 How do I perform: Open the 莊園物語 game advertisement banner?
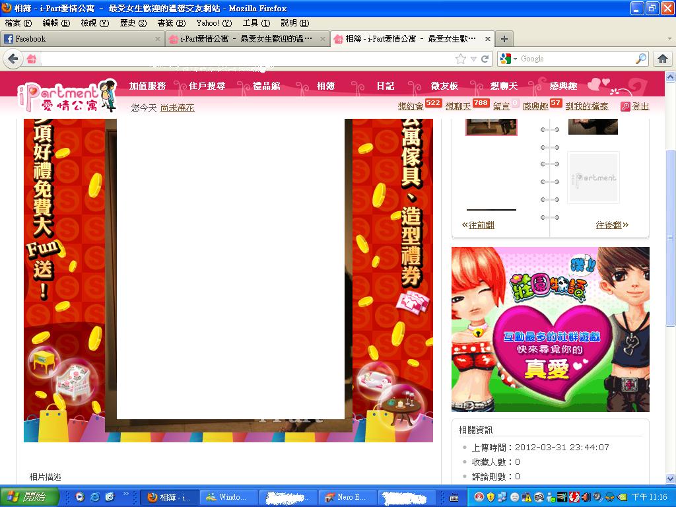550,329
